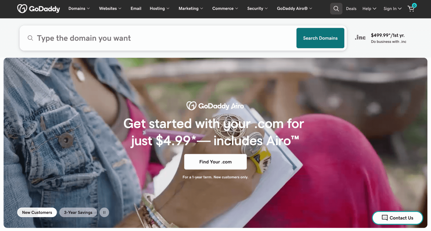Image resolution: width=431 pixels, height=231 pixels.
Task: Expand the GoDaddy Airo menu
Action: (295, 9)
